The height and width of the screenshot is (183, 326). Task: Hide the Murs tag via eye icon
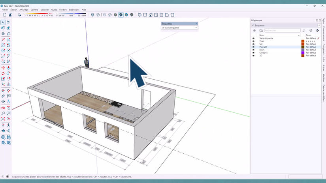[253, 50]
